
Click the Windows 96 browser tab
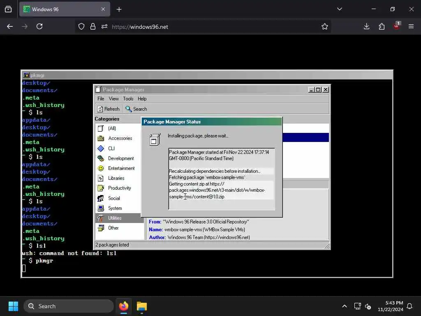[x=65, y=9]
